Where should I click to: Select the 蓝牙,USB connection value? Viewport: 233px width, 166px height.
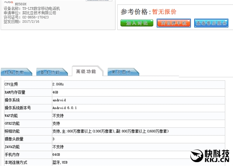click(60, 163)
